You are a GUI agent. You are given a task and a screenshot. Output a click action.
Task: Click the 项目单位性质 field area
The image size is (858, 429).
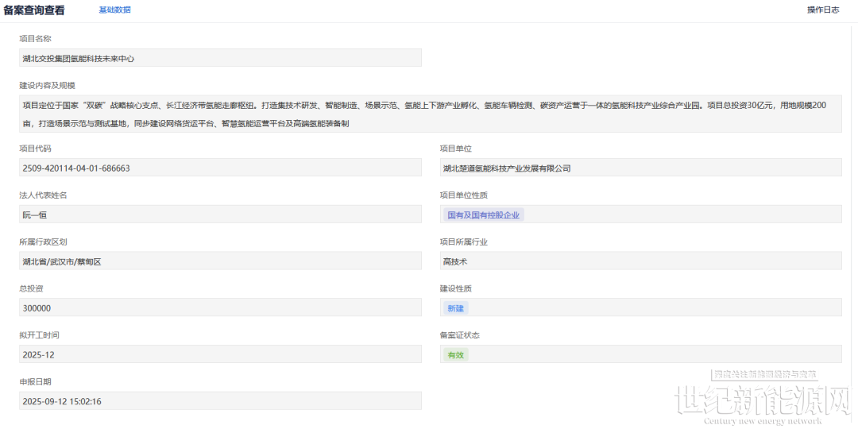click(x=682, y=214)
